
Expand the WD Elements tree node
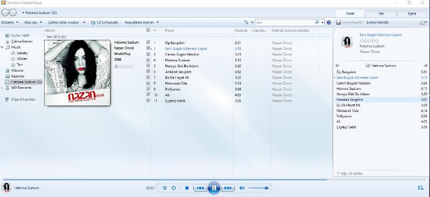tap(2, 88)
